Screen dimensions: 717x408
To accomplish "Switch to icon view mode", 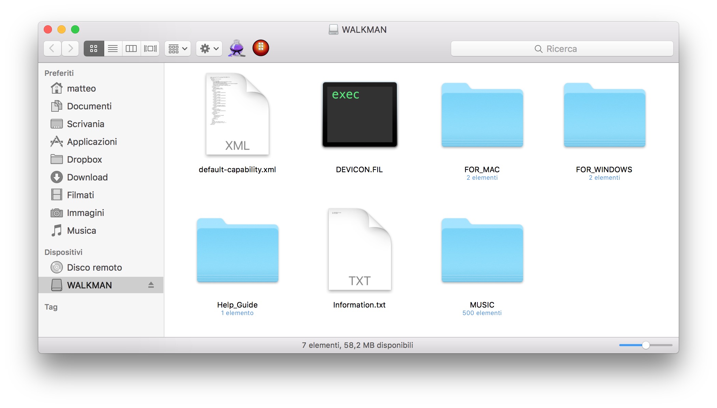I will coord(94,49).
